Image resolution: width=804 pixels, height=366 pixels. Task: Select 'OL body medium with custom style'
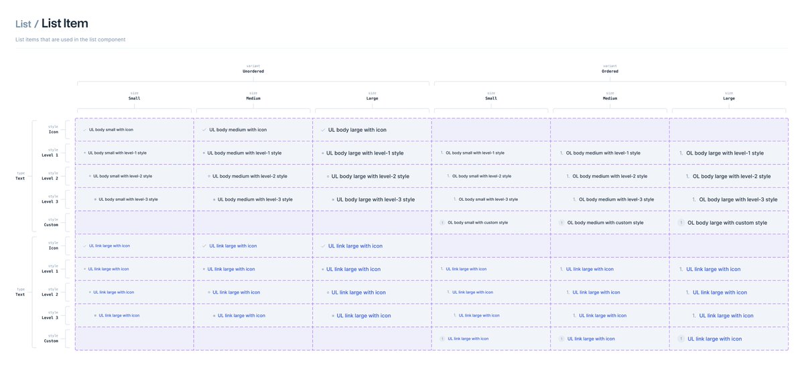pos(605,223)
